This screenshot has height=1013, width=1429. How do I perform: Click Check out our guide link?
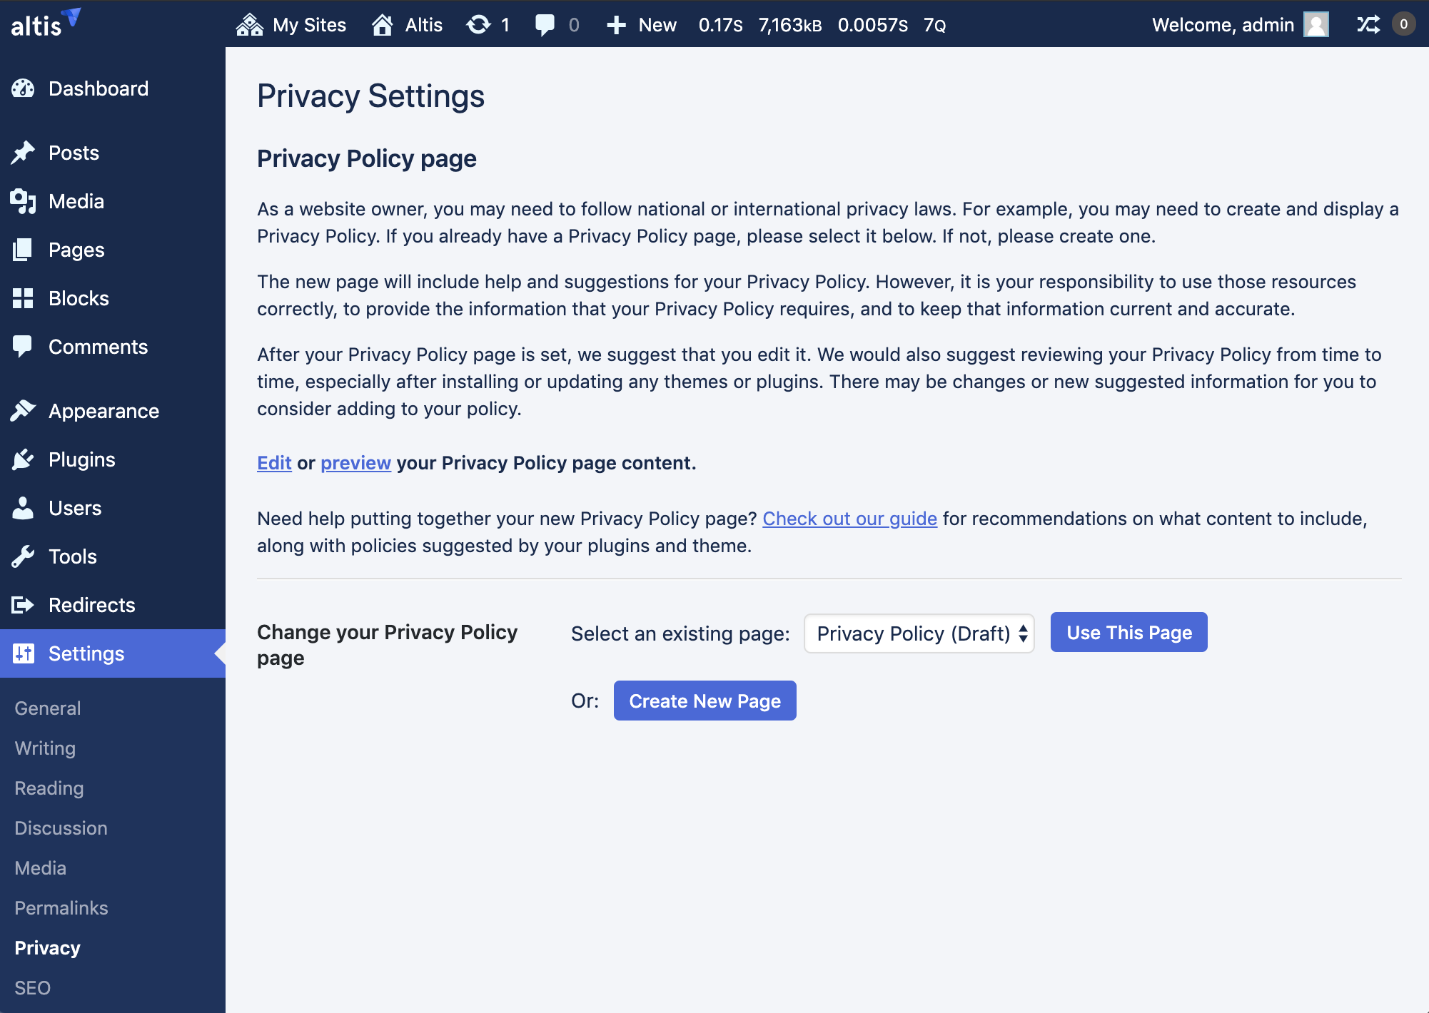pyautogui.click(x=850, y=517)
